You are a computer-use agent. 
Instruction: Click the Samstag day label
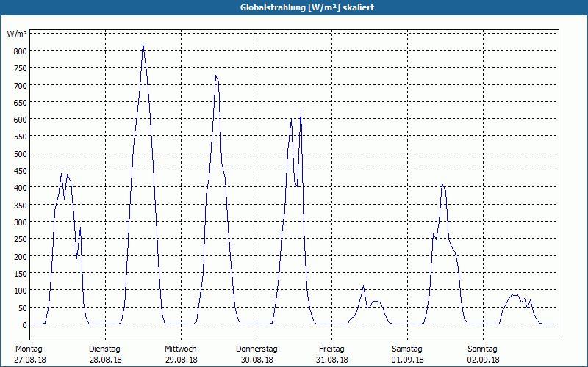pos(407,349)
